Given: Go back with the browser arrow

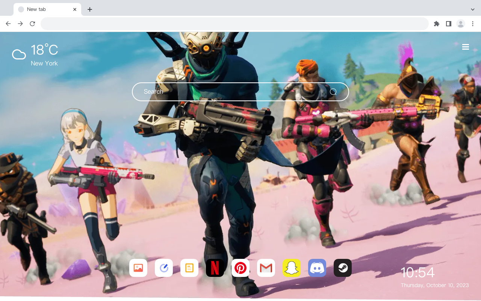Looking at the screenshot, I should point(8,24).
